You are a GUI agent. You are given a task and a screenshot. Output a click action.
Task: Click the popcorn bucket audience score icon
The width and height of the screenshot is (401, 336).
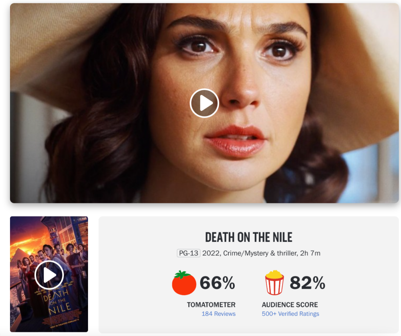[x=274, y=283]
